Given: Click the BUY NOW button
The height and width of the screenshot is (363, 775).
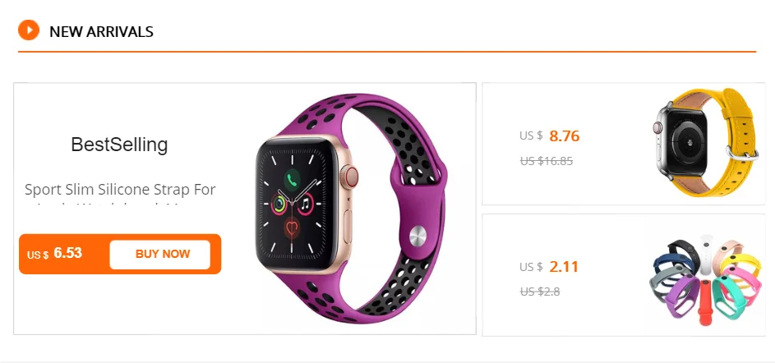Looking at the screenshot, I should tap(160, 255).
